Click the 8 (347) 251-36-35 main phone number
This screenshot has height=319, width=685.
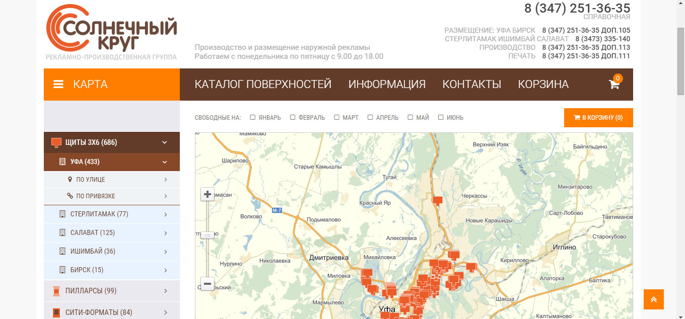click(577, 8)
